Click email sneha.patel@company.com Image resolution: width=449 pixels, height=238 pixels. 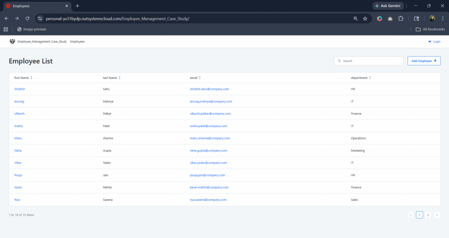(x=208, y=126)
